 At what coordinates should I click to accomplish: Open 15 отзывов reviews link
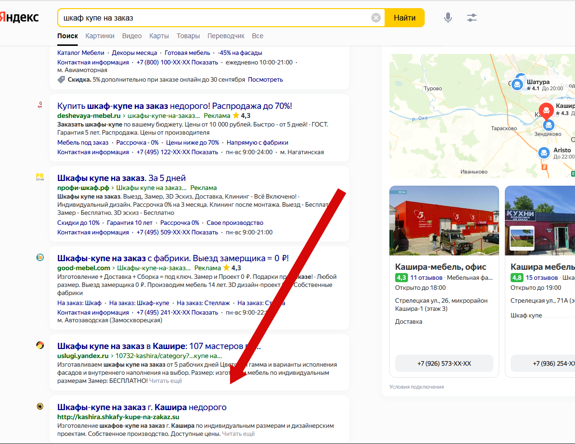(x=542, y=277)
